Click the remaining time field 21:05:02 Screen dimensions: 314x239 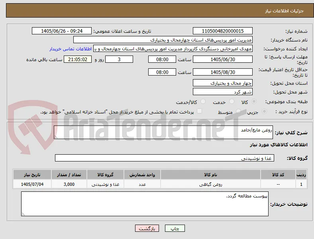pos(77,59)
